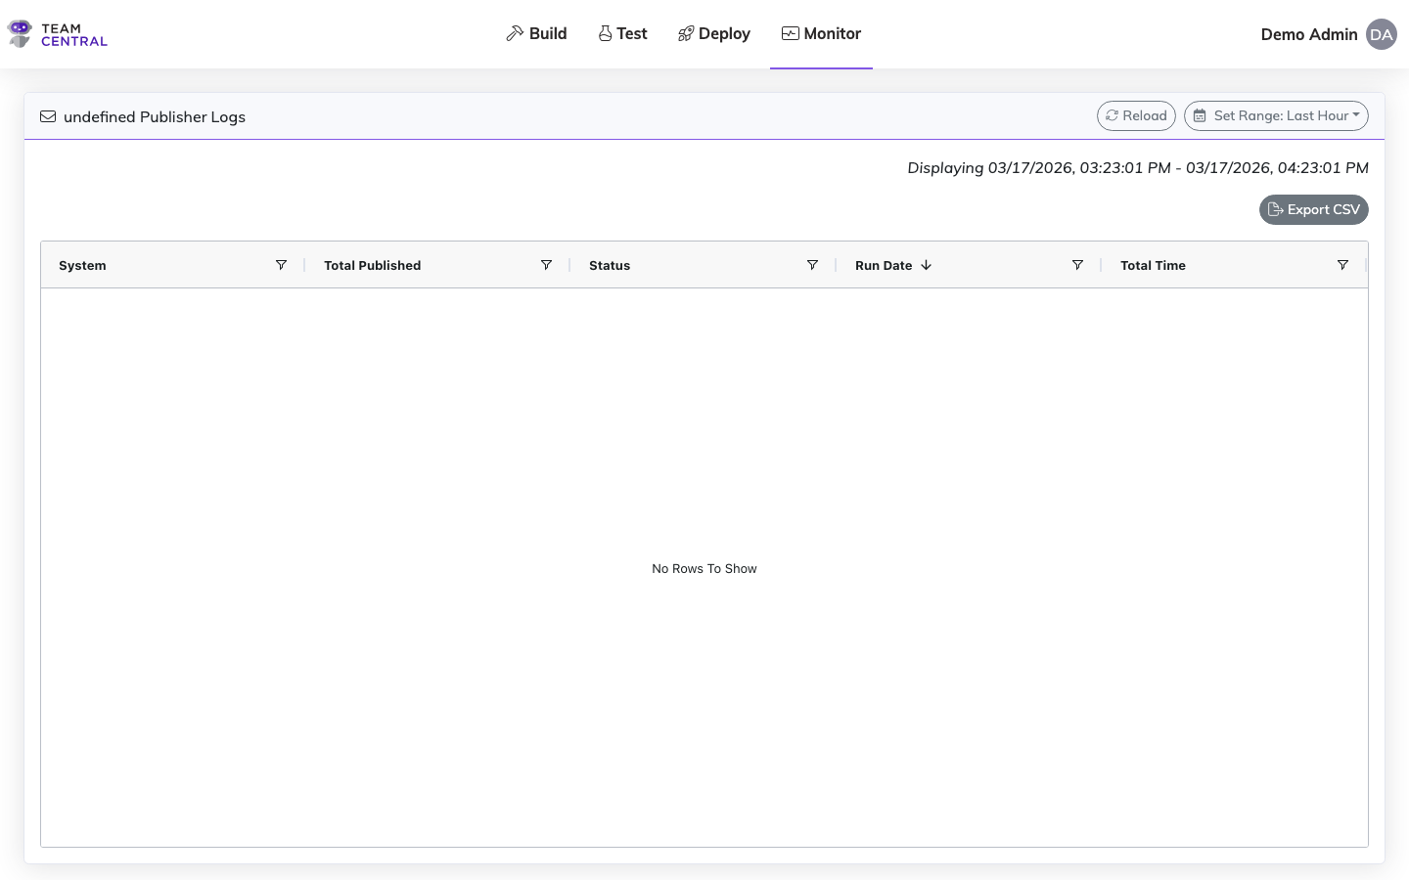Open the Status column filter menu
The image size is (1409, 880).
pyautogui.click(x=812, y=264)
